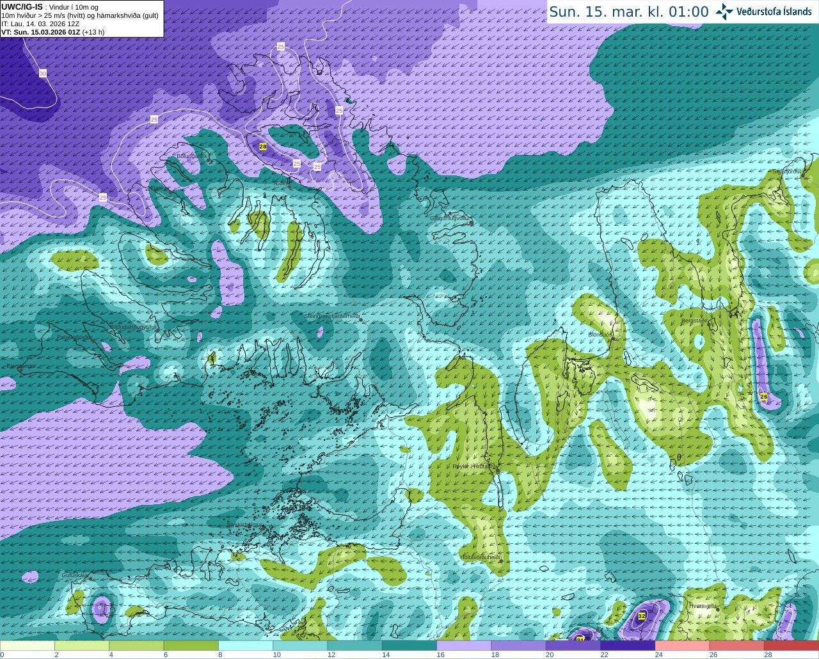The image size is (819, 659).
Task: Select the Holtavörðuheiði station label
Action: (x=480, y=557)
